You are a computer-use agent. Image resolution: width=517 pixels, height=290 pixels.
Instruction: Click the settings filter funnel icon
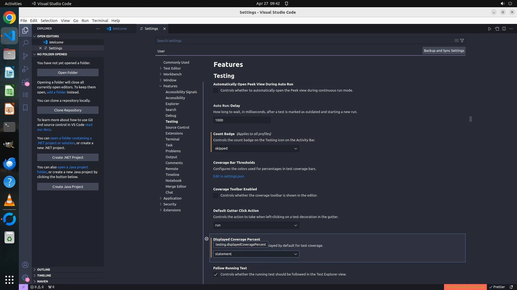(462, 41)
